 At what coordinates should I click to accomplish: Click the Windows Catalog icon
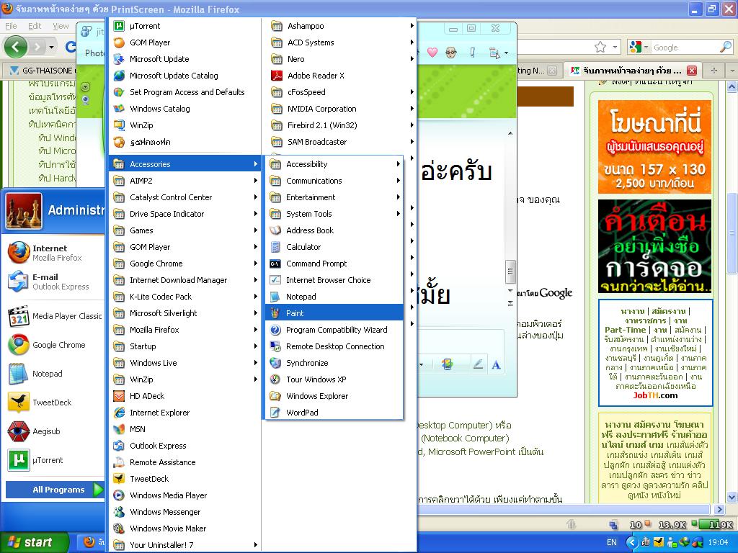(119, 109)
